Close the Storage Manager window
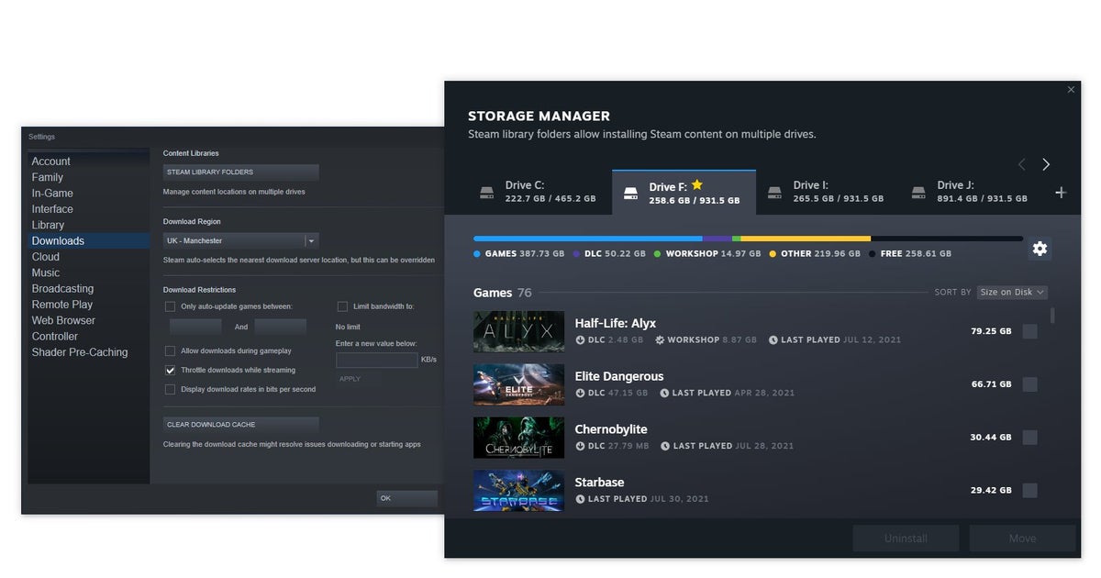This screenshot has height=578, width=1101. click(1071, 90)
